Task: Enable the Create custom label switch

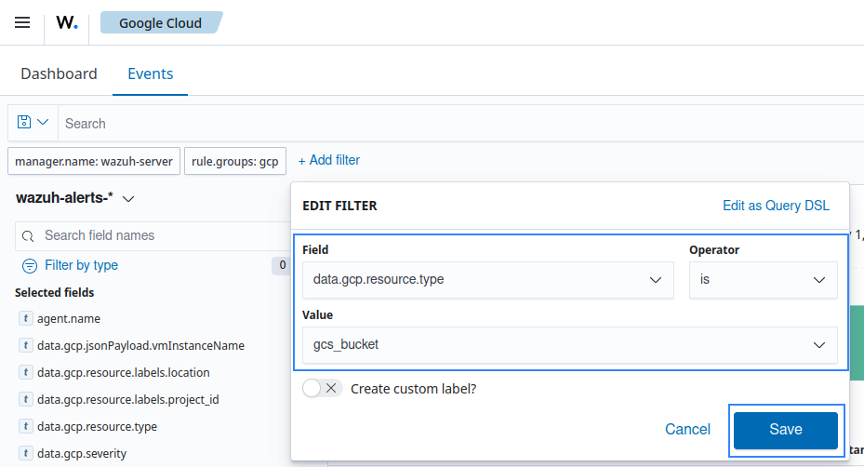Action: point(323,388)
